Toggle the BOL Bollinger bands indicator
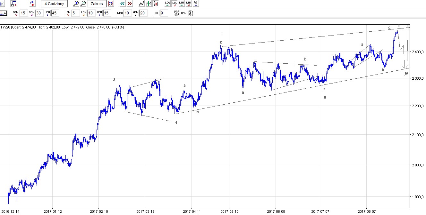The width and height of the screenshot is (426, 215). click(156, 13)
